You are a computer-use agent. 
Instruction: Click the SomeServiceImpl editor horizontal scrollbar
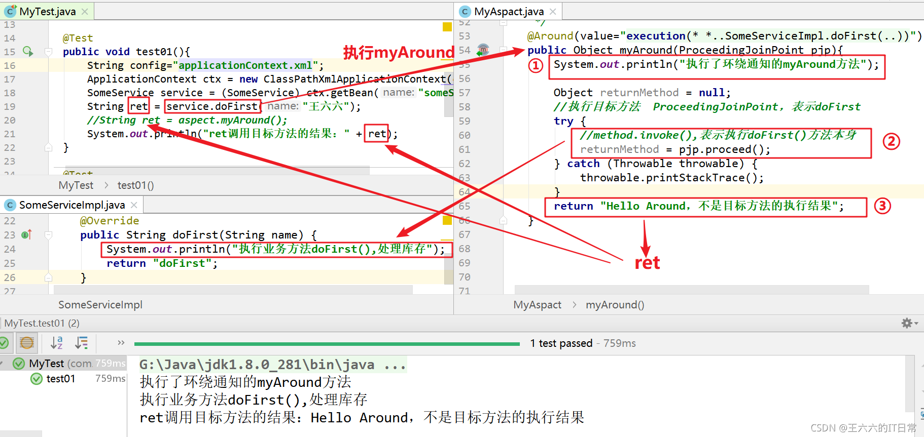click(233, 290)
